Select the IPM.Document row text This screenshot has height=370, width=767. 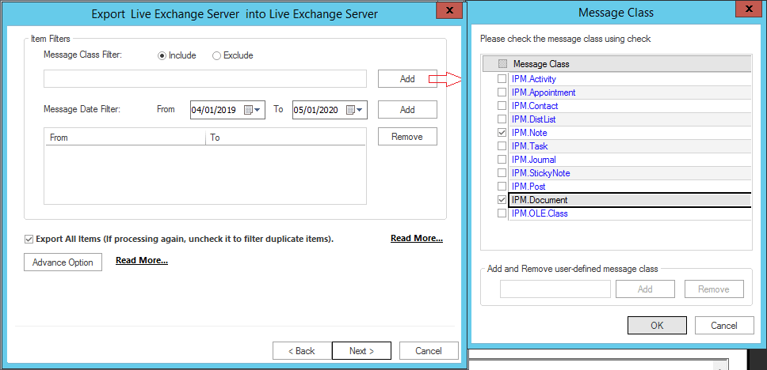click(x=540, y=200)
